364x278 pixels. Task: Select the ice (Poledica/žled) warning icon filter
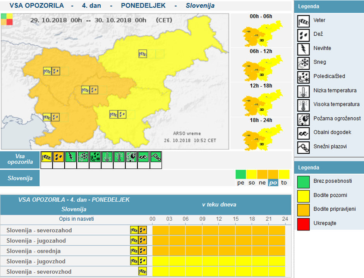[x=95, y=157]
